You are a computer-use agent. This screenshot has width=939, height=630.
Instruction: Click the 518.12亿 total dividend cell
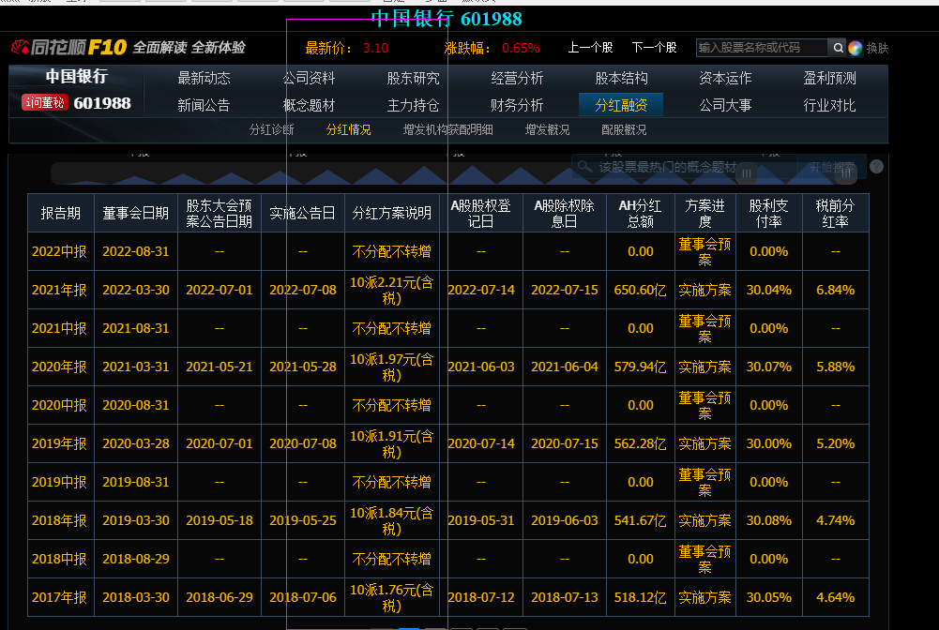[640, 597]
